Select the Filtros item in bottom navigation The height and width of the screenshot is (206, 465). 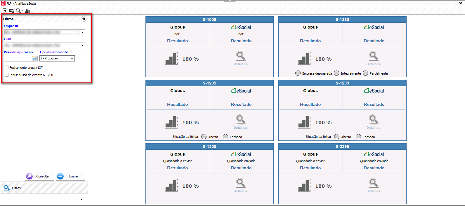(44, 188)
